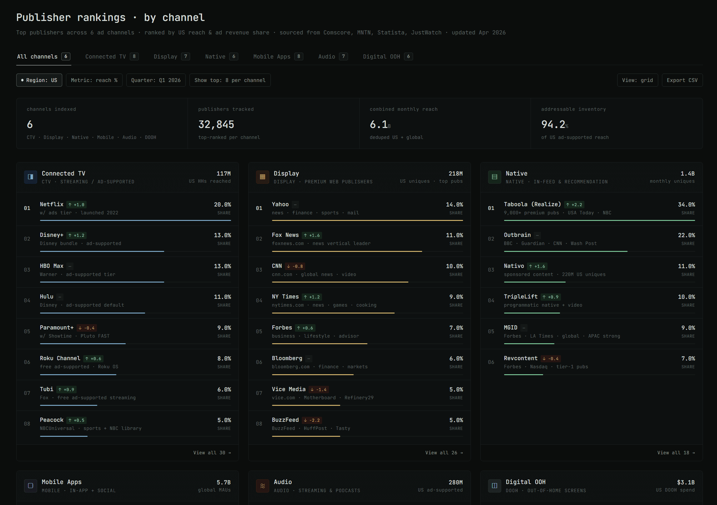The width and height of the screenshot is (717, 505).
Task: Open the Quarter: Q1 2026 selector
Action: coord(156,80)
